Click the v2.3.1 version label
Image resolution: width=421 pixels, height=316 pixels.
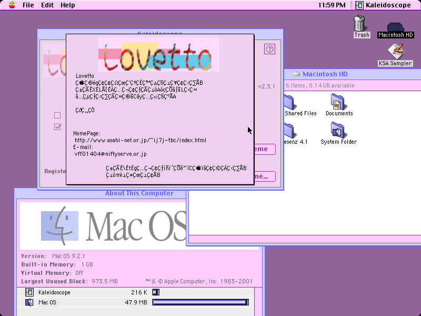click(266, 86)
